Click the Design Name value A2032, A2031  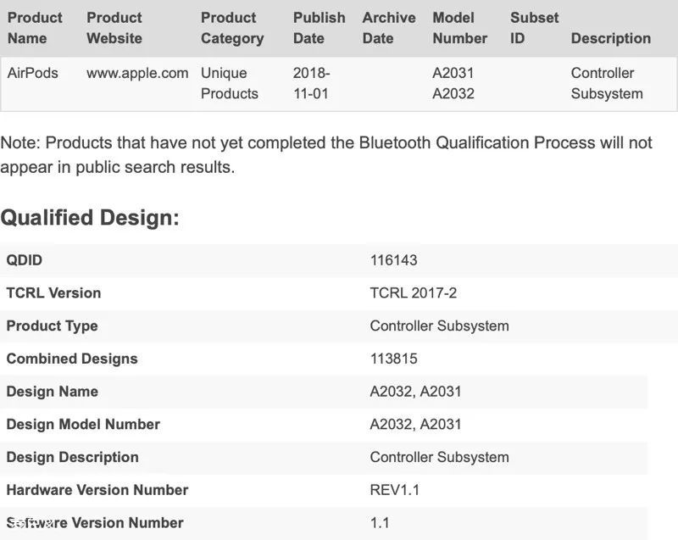tap(415, 392)
